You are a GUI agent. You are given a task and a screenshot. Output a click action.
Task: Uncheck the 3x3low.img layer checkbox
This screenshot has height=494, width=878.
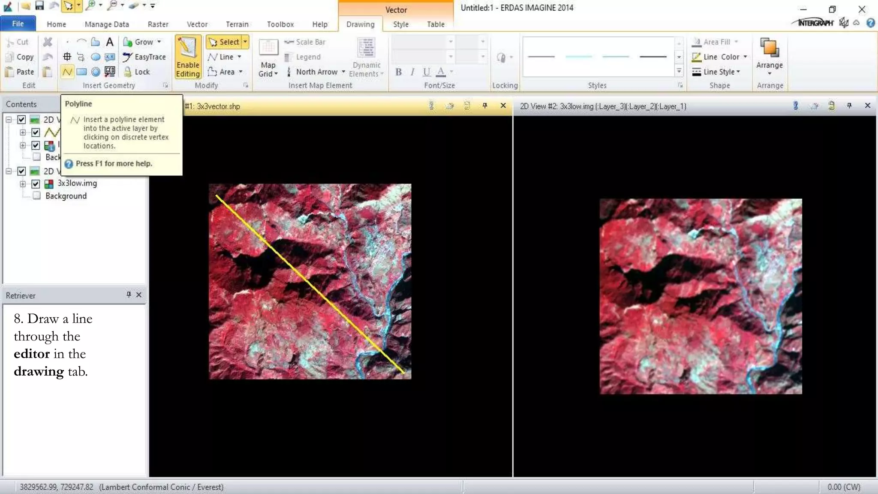[x=36, y=184]
